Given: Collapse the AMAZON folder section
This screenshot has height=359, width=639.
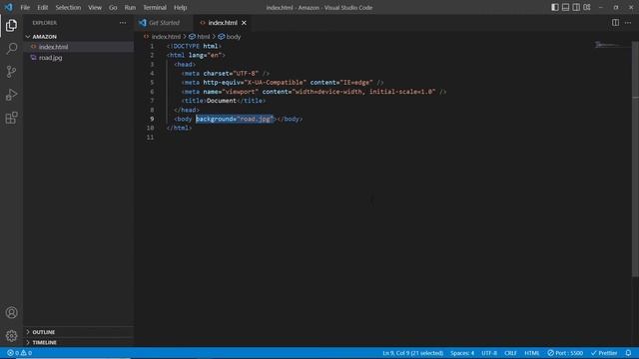Looking at the screenshot, I should pos(44,37).
